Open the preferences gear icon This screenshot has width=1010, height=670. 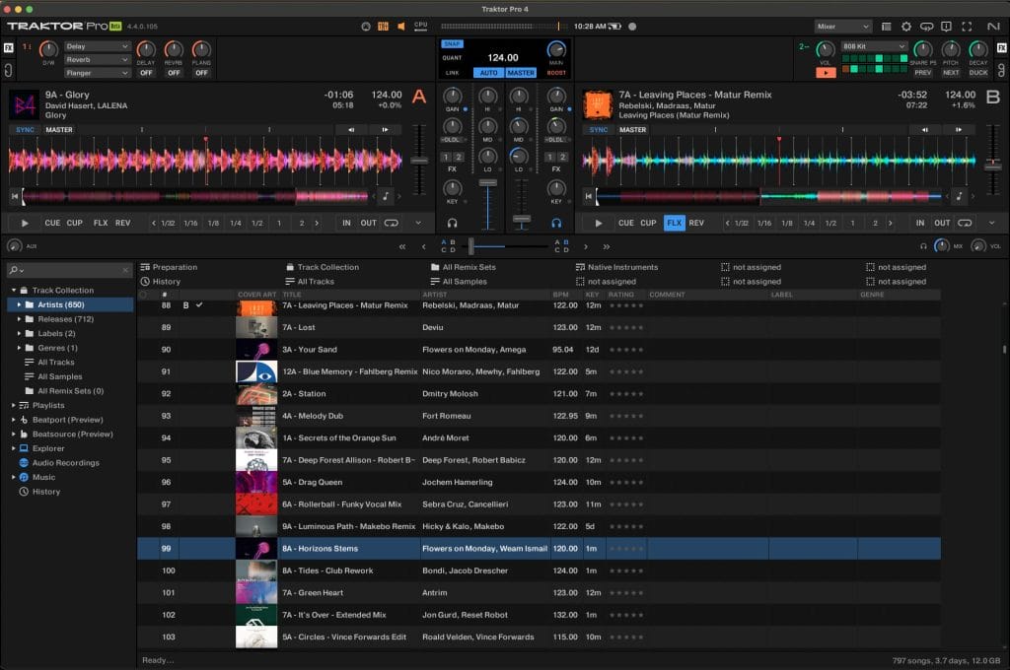[906, 27]
